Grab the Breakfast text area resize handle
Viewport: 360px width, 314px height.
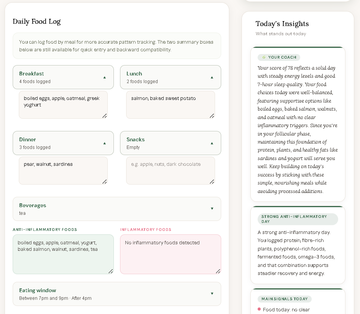click(104, 116)
